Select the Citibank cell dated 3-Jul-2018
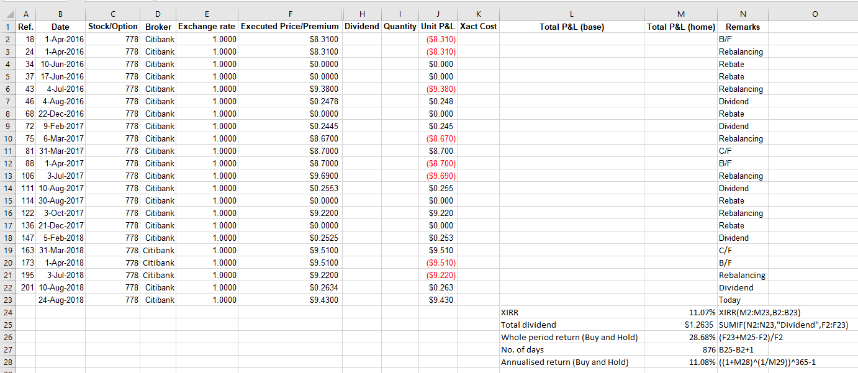 tap(158, 275)
